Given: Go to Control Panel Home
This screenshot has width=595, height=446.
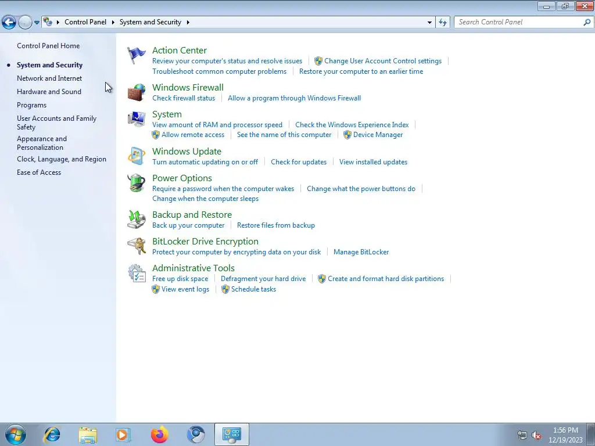Looking at the screenshot, I should (48, 45).
